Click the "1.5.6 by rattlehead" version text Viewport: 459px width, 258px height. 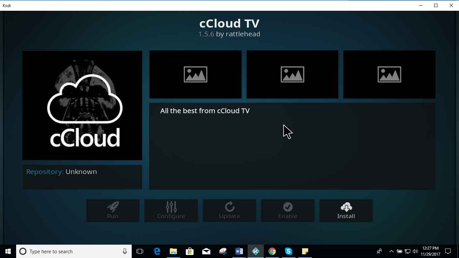(x=229, y=34)
